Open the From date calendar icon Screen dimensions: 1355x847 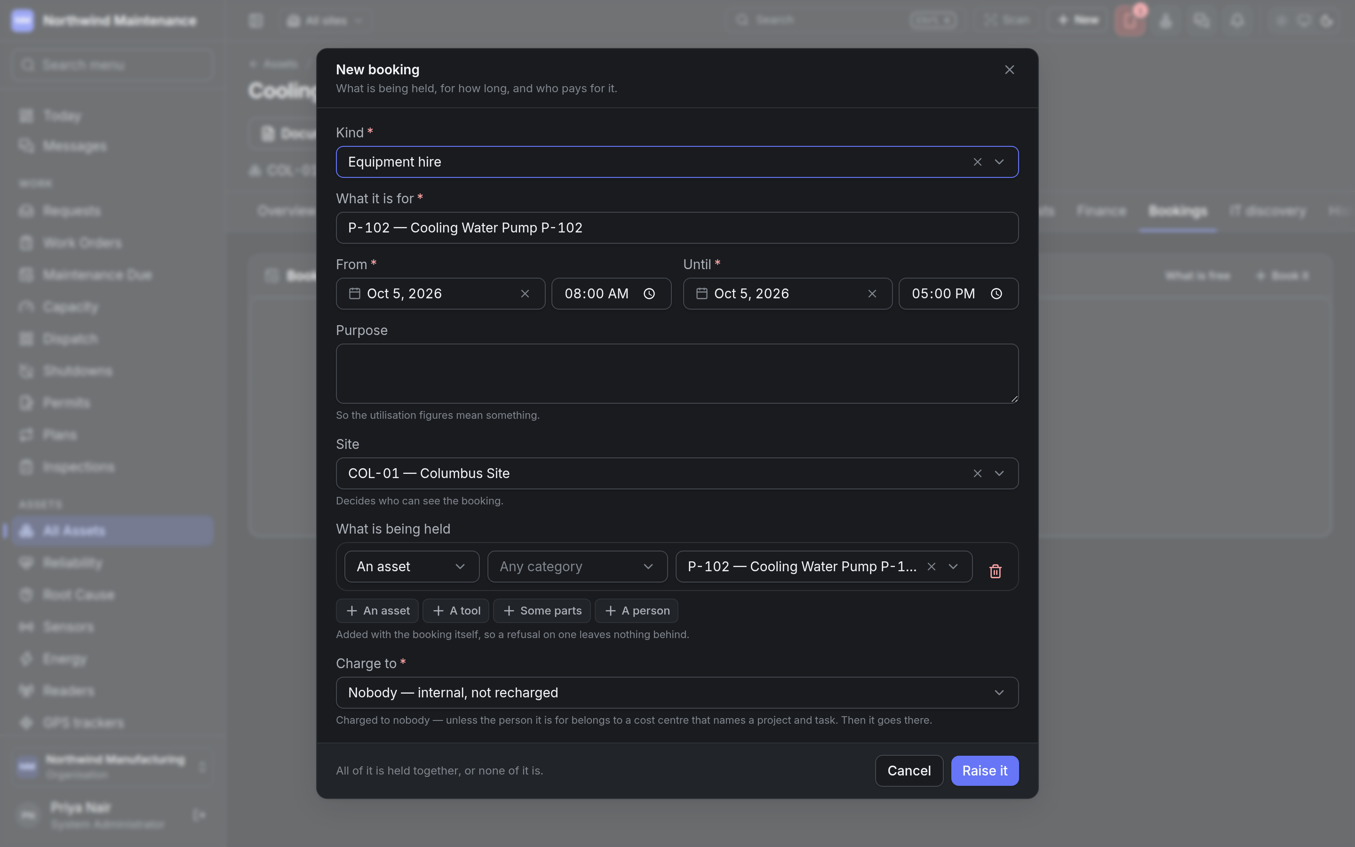(354, 294)
